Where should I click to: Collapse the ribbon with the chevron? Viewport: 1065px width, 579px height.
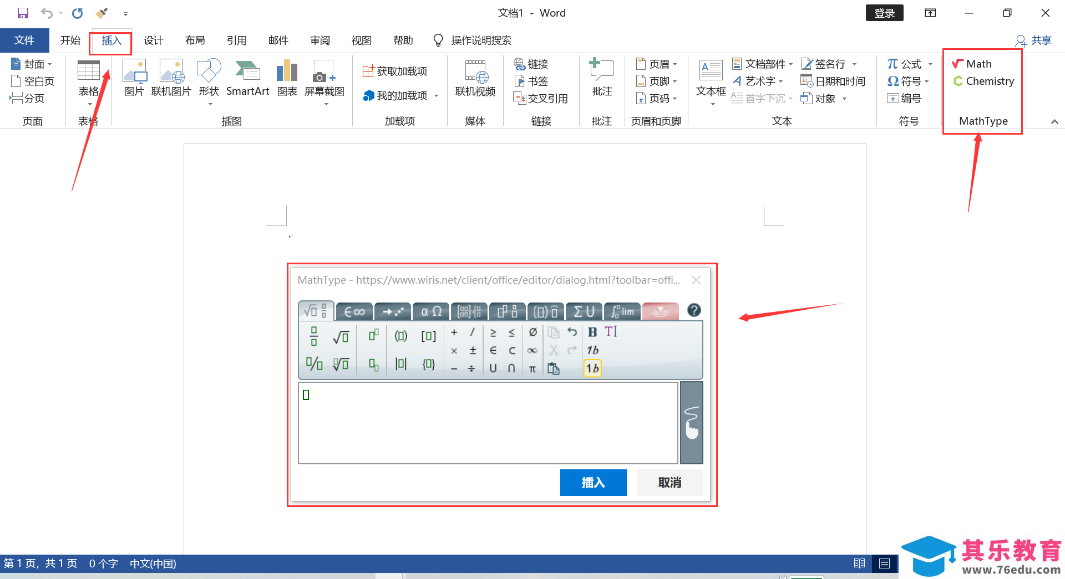1054,121
